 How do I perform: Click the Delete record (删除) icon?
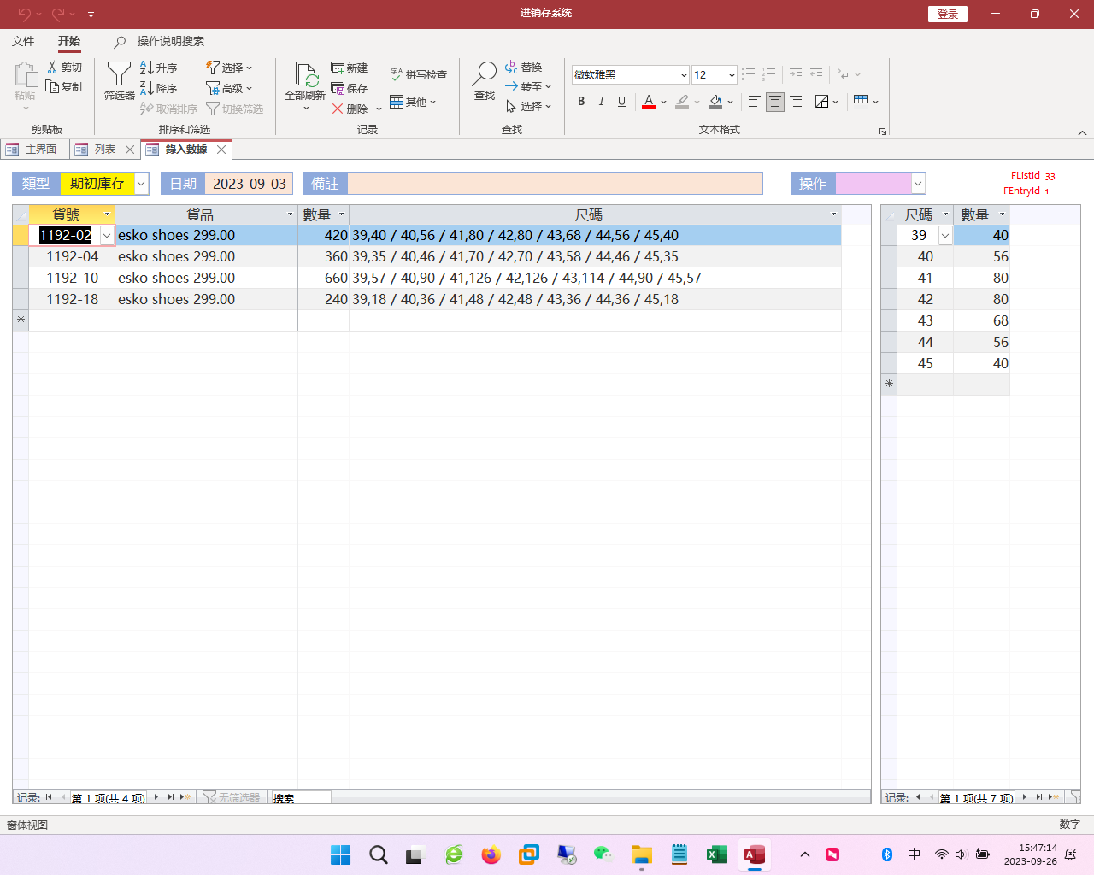[x=338, y=109]
